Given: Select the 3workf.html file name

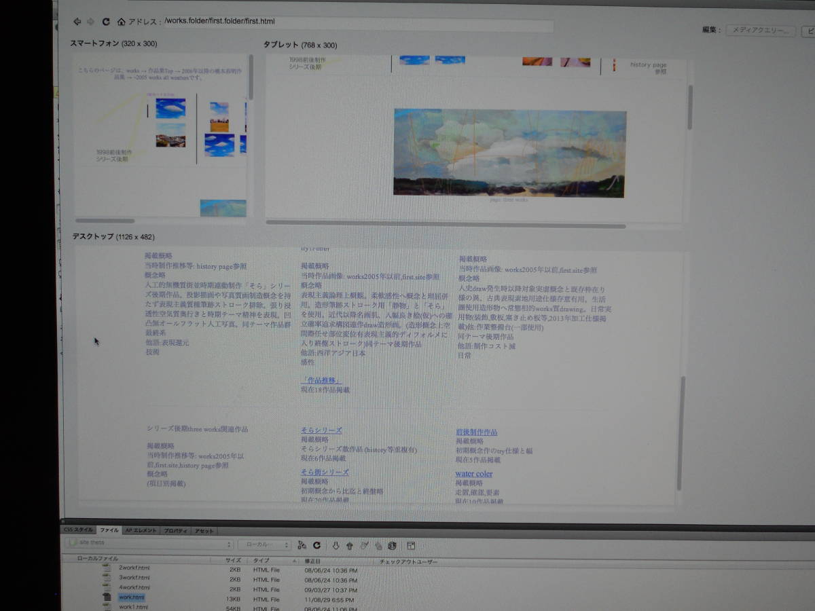Looking at the screenshot, I should click(x=134, y=578).
